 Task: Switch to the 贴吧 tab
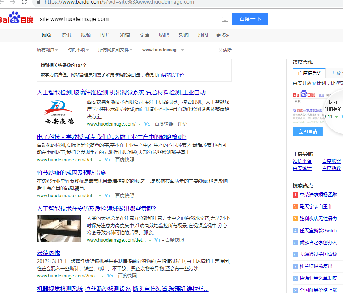(x=164, y=35)
